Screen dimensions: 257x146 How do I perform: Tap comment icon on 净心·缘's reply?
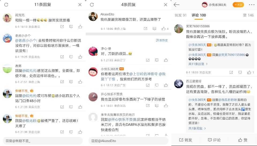(x=157, y=60)
